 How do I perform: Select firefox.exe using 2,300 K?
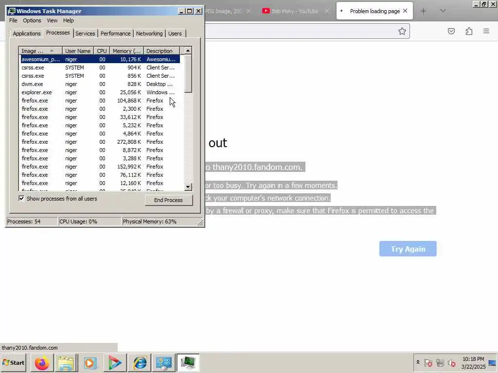coord(99,109)
